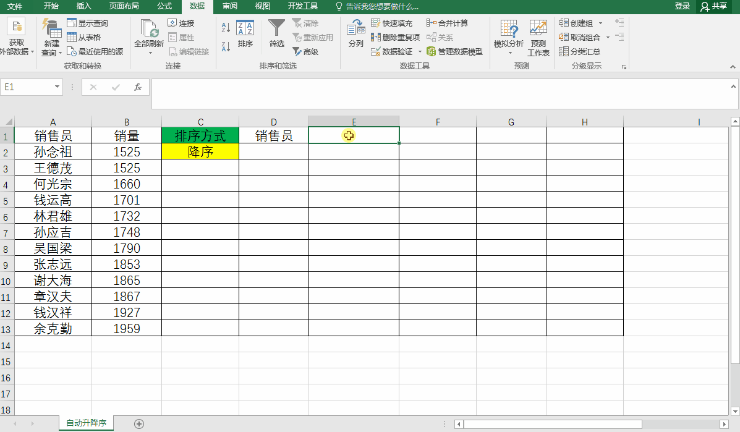Sort descending with the Z-A icon

coord(226,46)
